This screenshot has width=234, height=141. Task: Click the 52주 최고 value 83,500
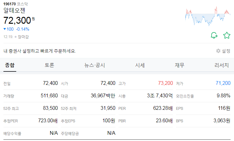51,108
